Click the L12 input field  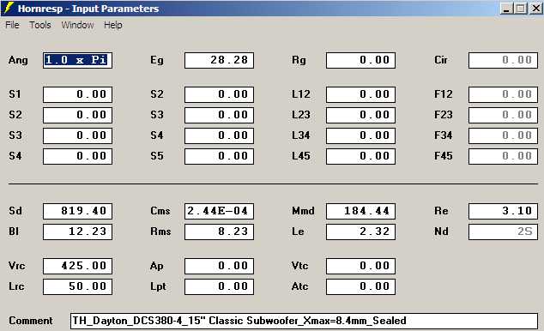coord(361,94)
